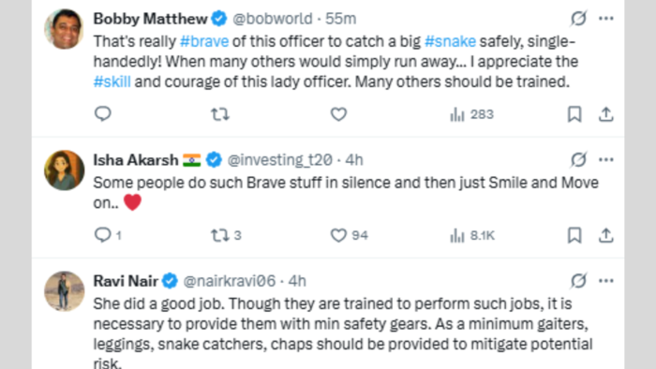The height and width of the screenshot is (369, 656).
Task: Visit the @nairkravi06 profile handle
Action: 230,281
